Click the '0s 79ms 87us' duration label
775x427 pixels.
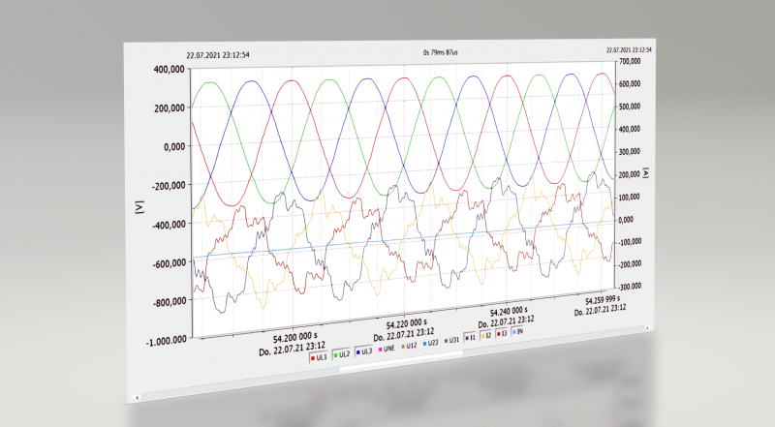pyautogui.click(x=440, y=51)
